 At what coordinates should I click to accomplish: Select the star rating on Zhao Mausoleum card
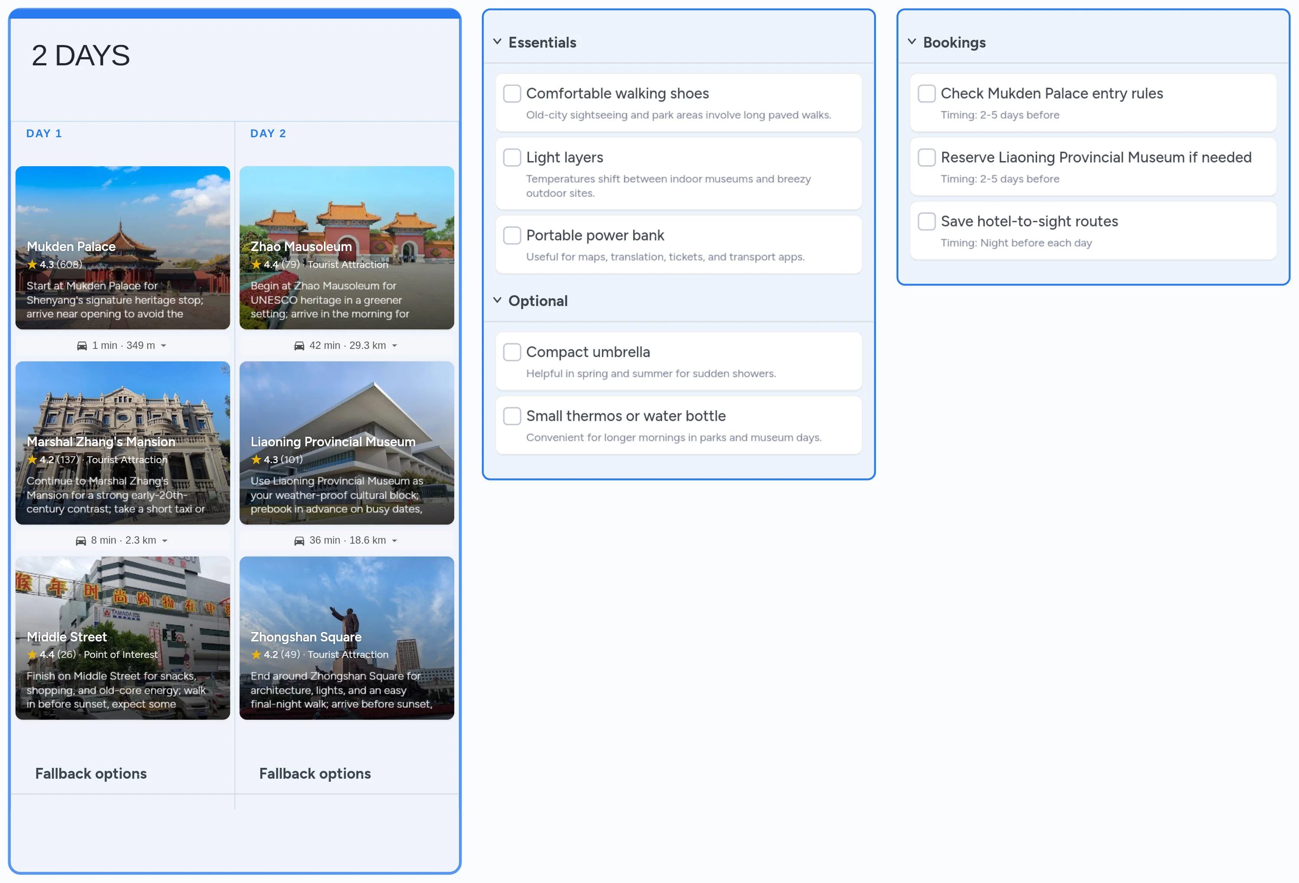coord(256,264)
